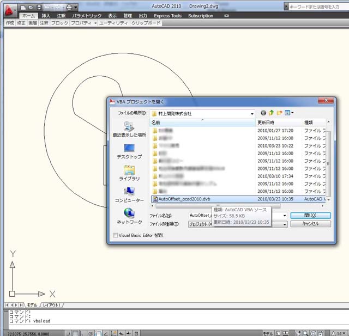Switch to the 挿入 ribbon tab
This screenshot has height=336, width=349.
pyautogui.click(x=46, y=16)
